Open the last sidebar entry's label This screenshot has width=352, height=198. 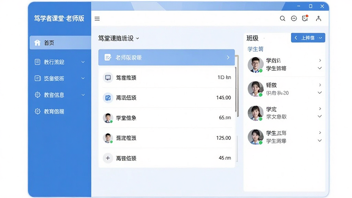pyautogui.click(x=54, y=112)
